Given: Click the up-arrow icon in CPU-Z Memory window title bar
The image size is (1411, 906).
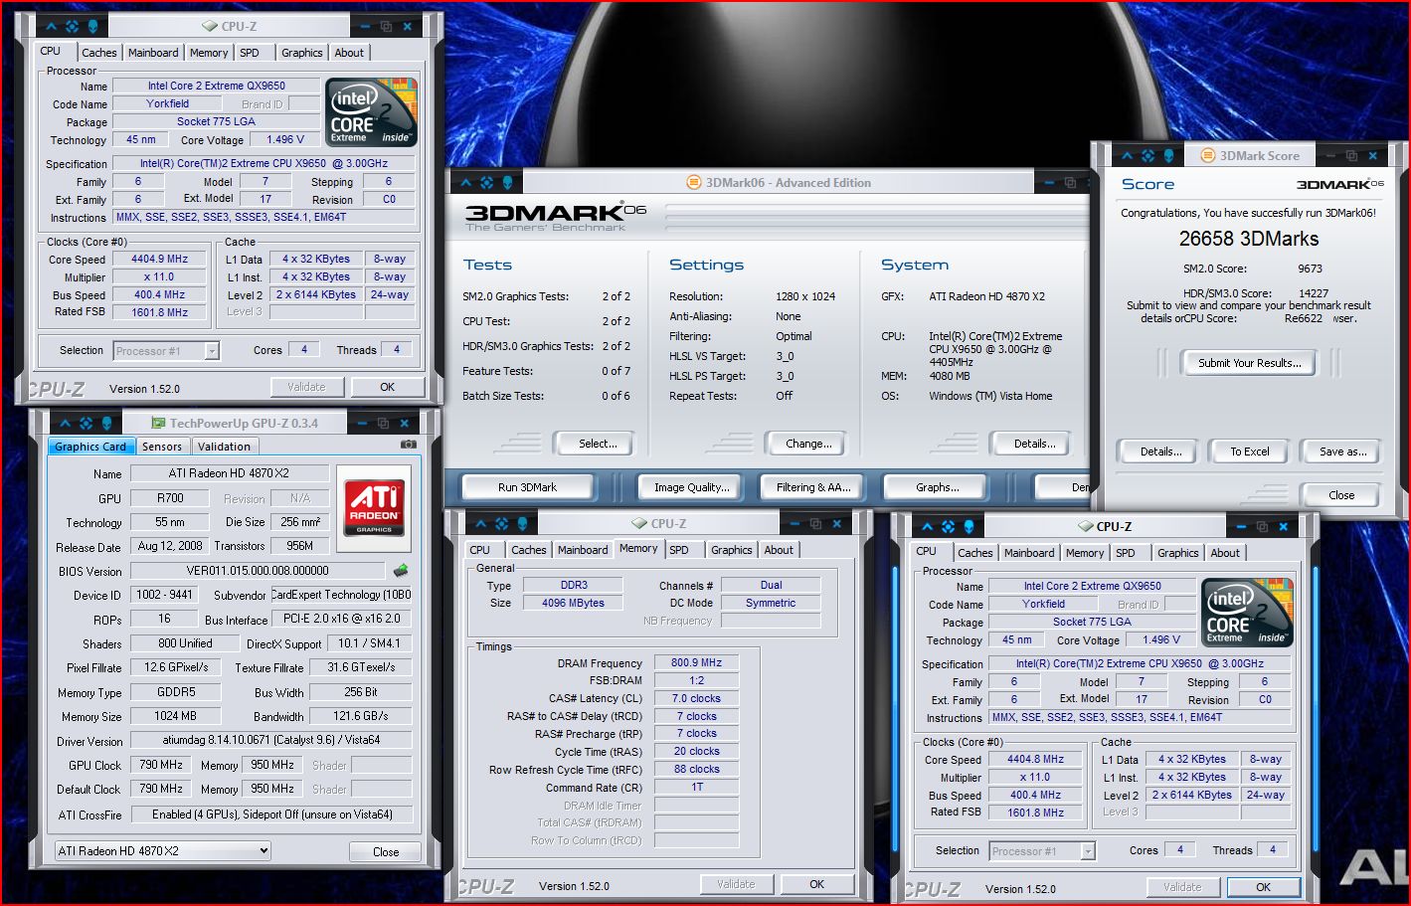Looking at the screenshot, I should tap(481, 523).
